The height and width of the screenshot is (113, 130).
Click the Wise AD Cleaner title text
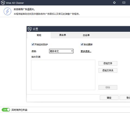point(15,3)
